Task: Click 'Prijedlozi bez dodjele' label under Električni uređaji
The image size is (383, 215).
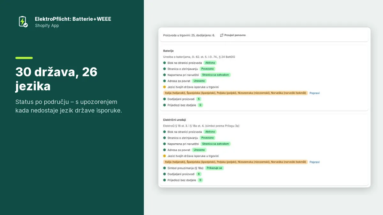Action: pos(182,180)
